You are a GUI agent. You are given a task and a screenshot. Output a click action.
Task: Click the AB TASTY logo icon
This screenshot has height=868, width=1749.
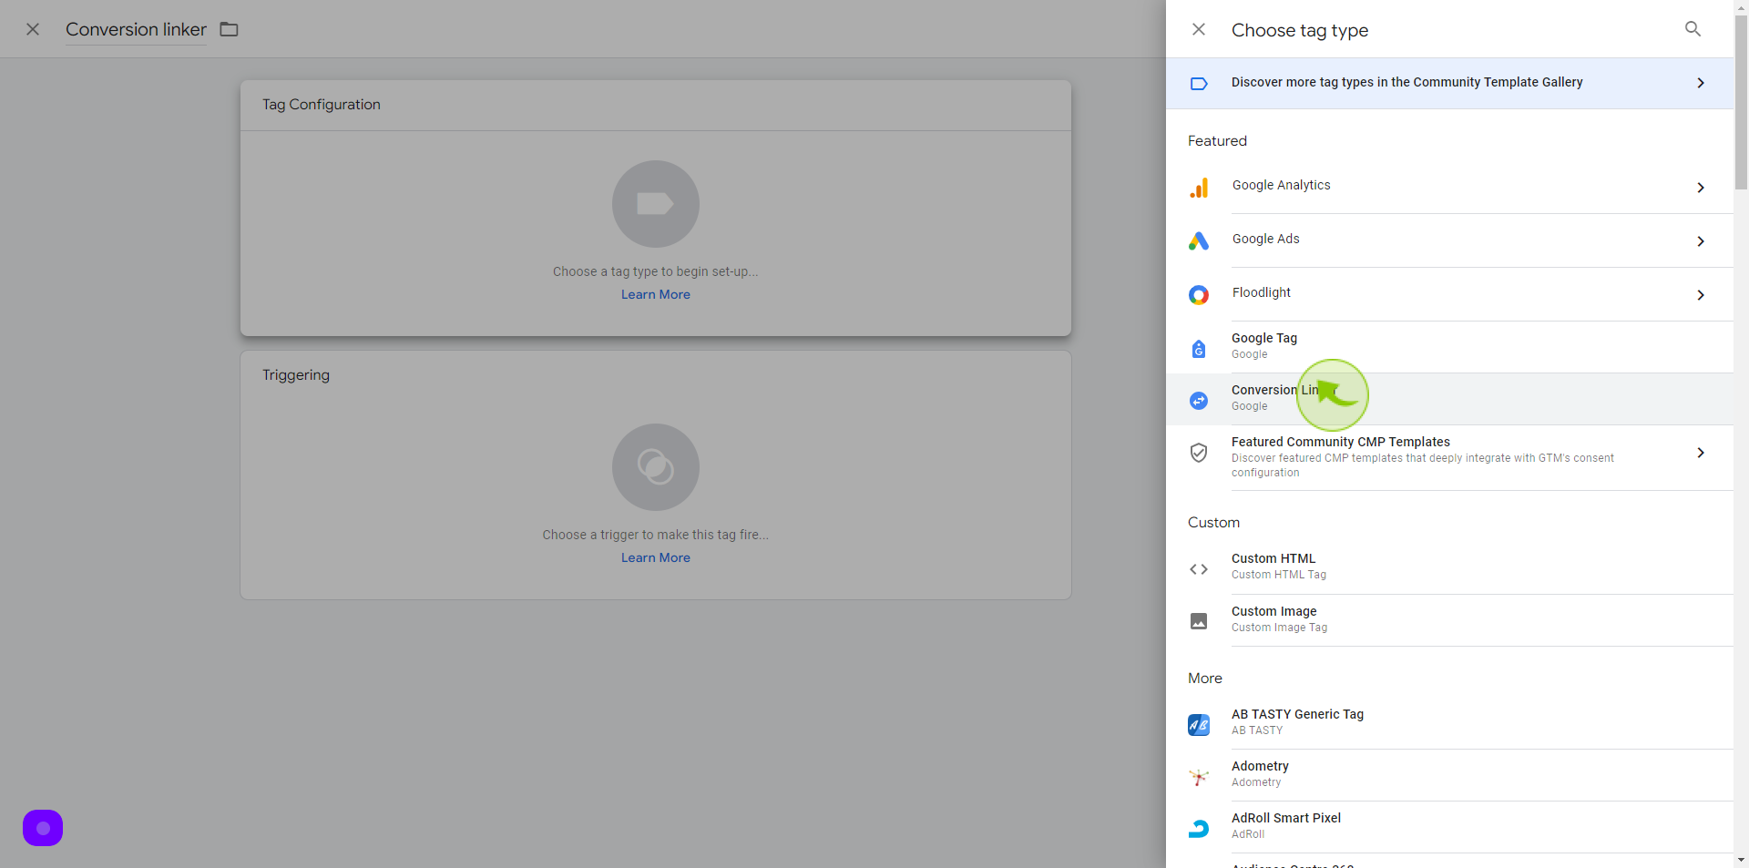(1199, 725)
